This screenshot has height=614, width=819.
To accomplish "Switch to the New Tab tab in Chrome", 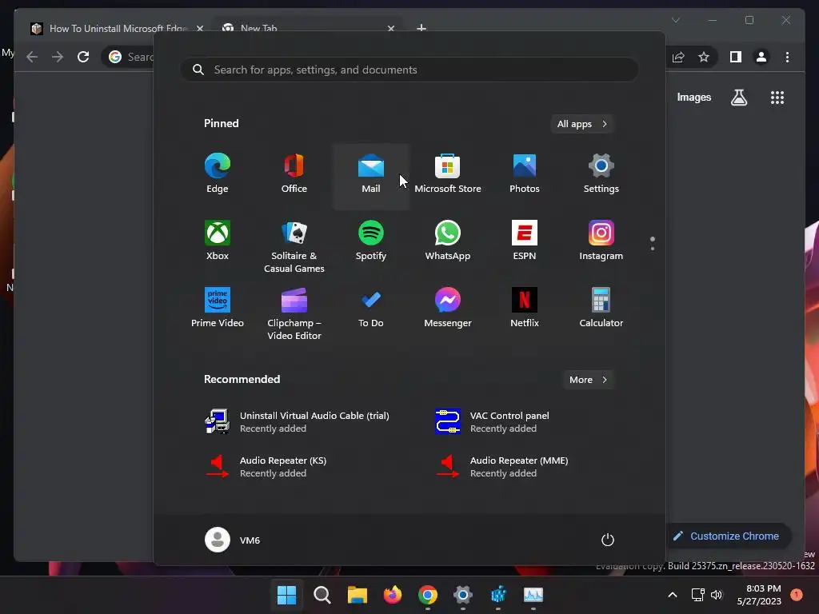I will [x=308, y=28].
